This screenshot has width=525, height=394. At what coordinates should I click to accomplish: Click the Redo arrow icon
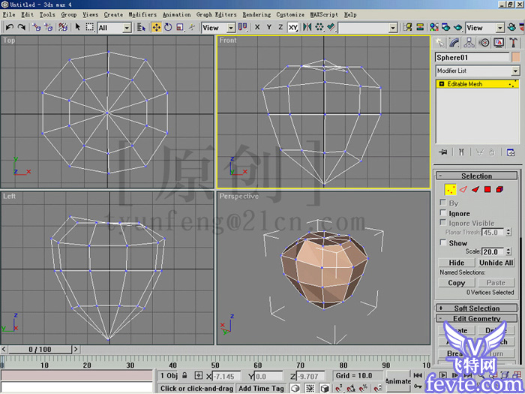(22, 27)
